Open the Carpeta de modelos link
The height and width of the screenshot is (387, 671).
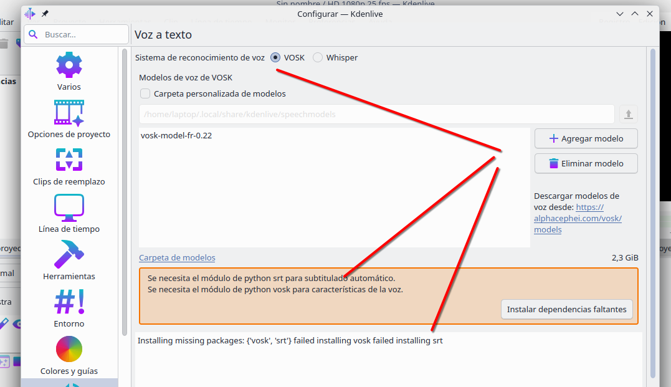coord(177,257)
